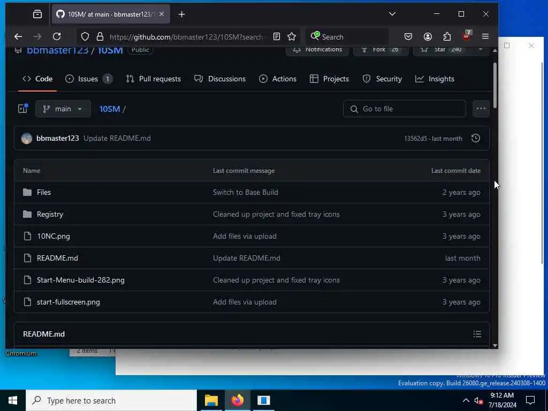Click the Notifications button
The height and width of the screenshot is (411, 548).
(x=317, y=50)
